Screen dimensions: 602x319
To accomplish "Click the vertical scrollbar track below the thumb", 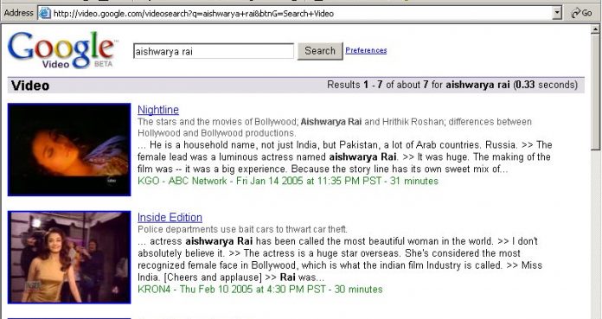I will point(595,234).
